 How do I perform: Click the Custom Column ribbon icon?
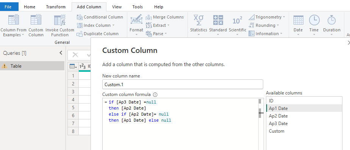pyautogui.click(x=36, y=20)
